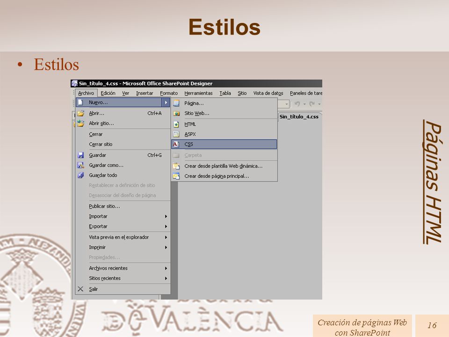Expand the Imprimir submenu arrow
Image resolution: width=449 pixels, height=337 pixels.
166,247
